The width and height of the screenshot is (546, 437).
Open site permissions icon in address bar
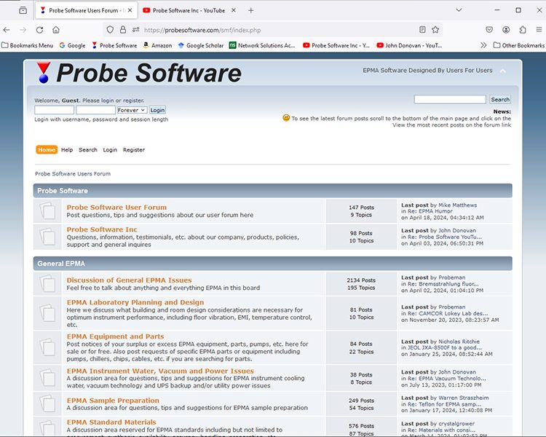click(x=136, y=30)
